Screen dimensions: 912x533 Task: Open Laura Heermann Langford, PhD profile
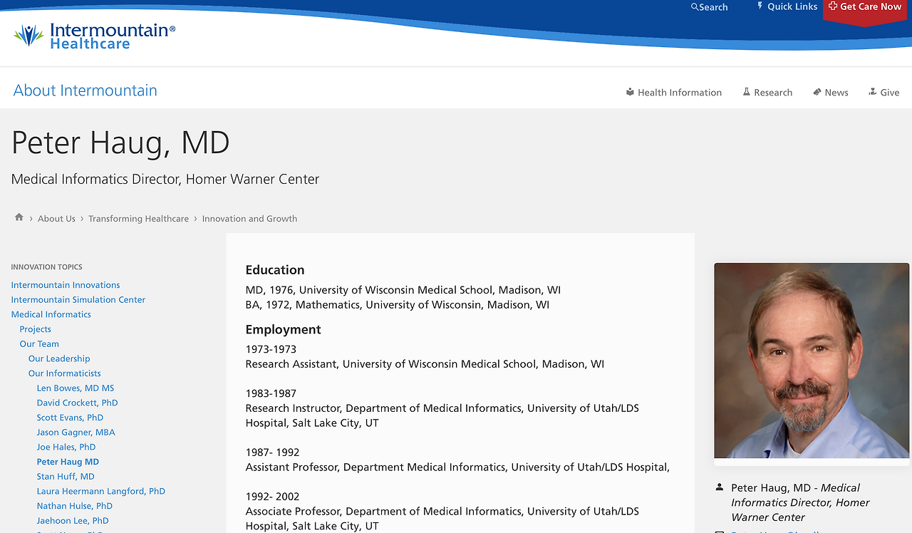(x=101, y=491)
